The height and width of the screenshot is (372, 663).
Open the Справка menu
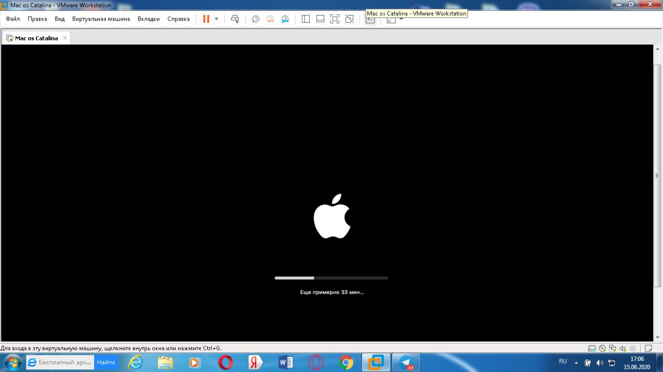[x=179, y=19]
